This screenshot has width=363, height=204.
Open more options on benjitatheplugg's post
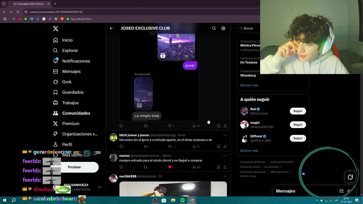(x=225, y=135)
